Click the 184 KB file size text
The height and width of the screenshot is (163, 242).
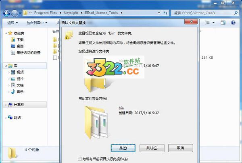tap(207, 58)
